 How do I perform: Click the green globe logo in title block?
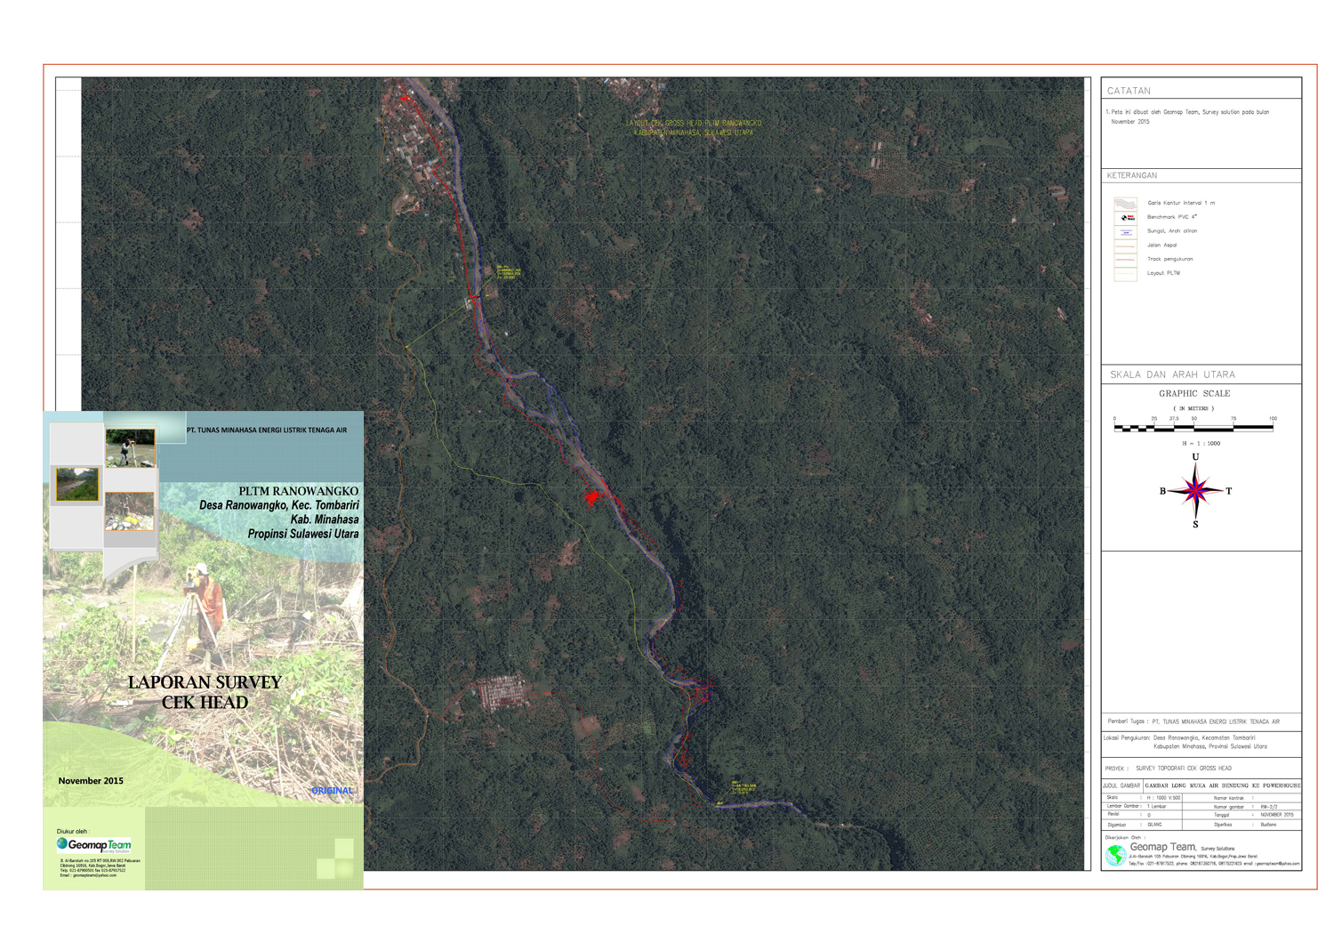pos(1115,856)
